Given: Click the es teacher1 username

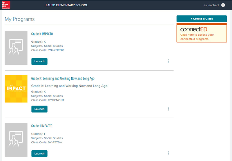Looking at the screenshot, I should [x=211, y=5].
